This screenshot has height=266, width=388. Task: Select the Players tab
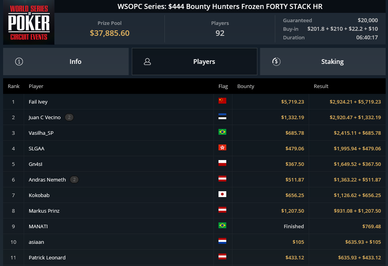coord(194,62)
